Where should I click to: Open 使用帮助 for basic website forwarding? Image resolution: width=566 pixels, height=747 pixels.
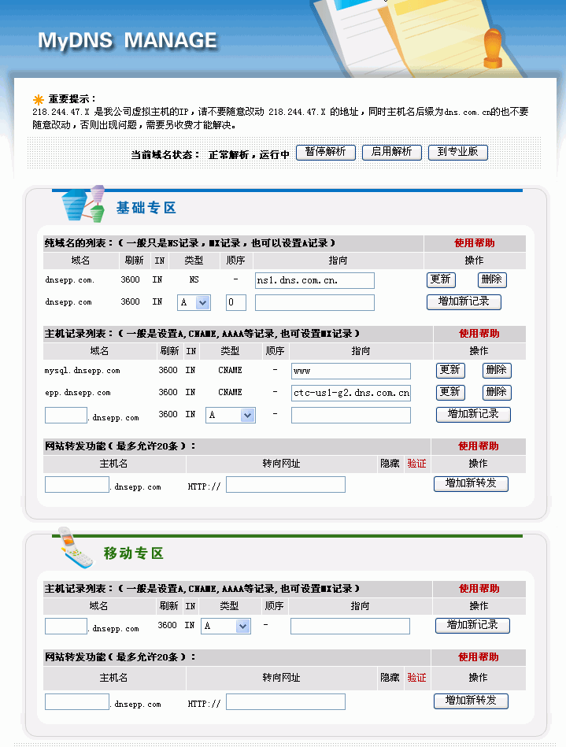pos(479,446)
